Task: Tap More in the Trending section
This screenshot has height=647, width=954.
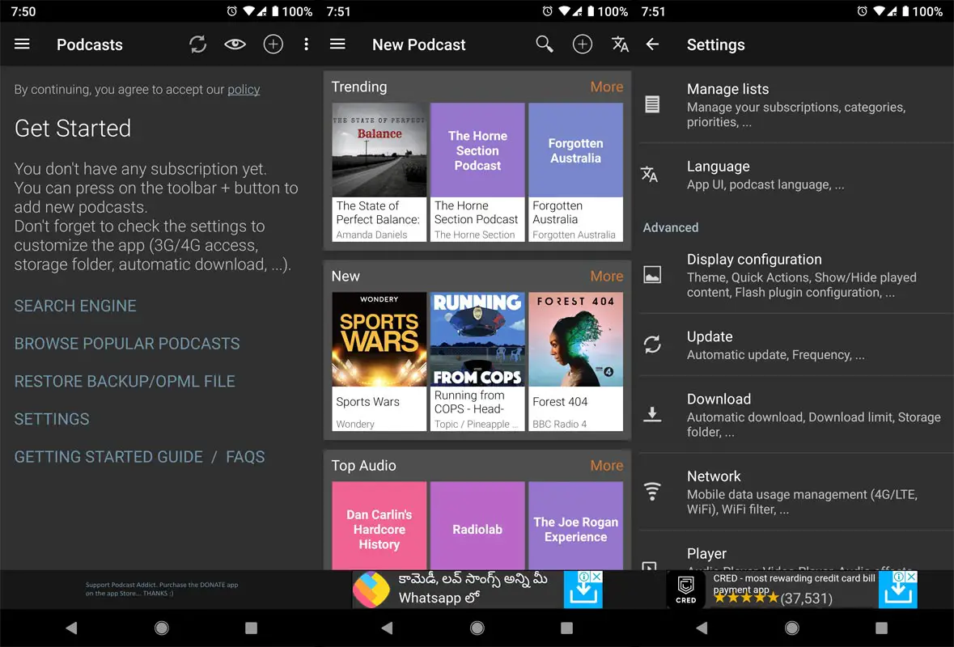Action: coord(607,87)
